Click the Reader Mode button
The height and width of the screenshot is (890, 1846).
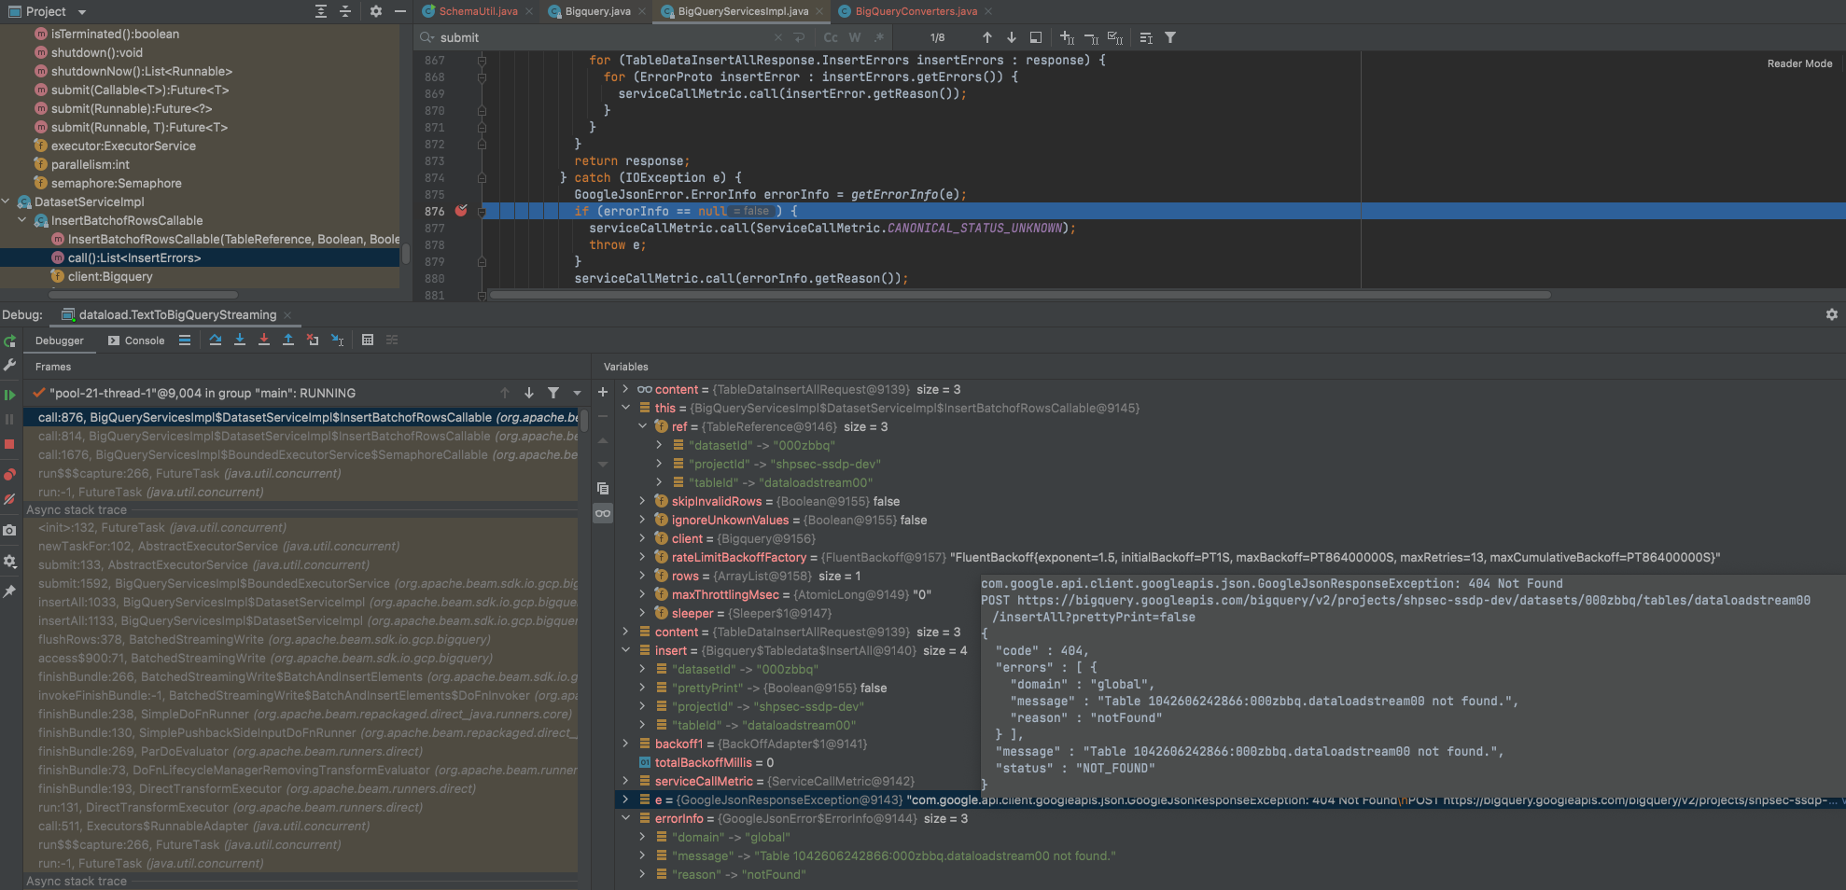[x=1799, y=63]
